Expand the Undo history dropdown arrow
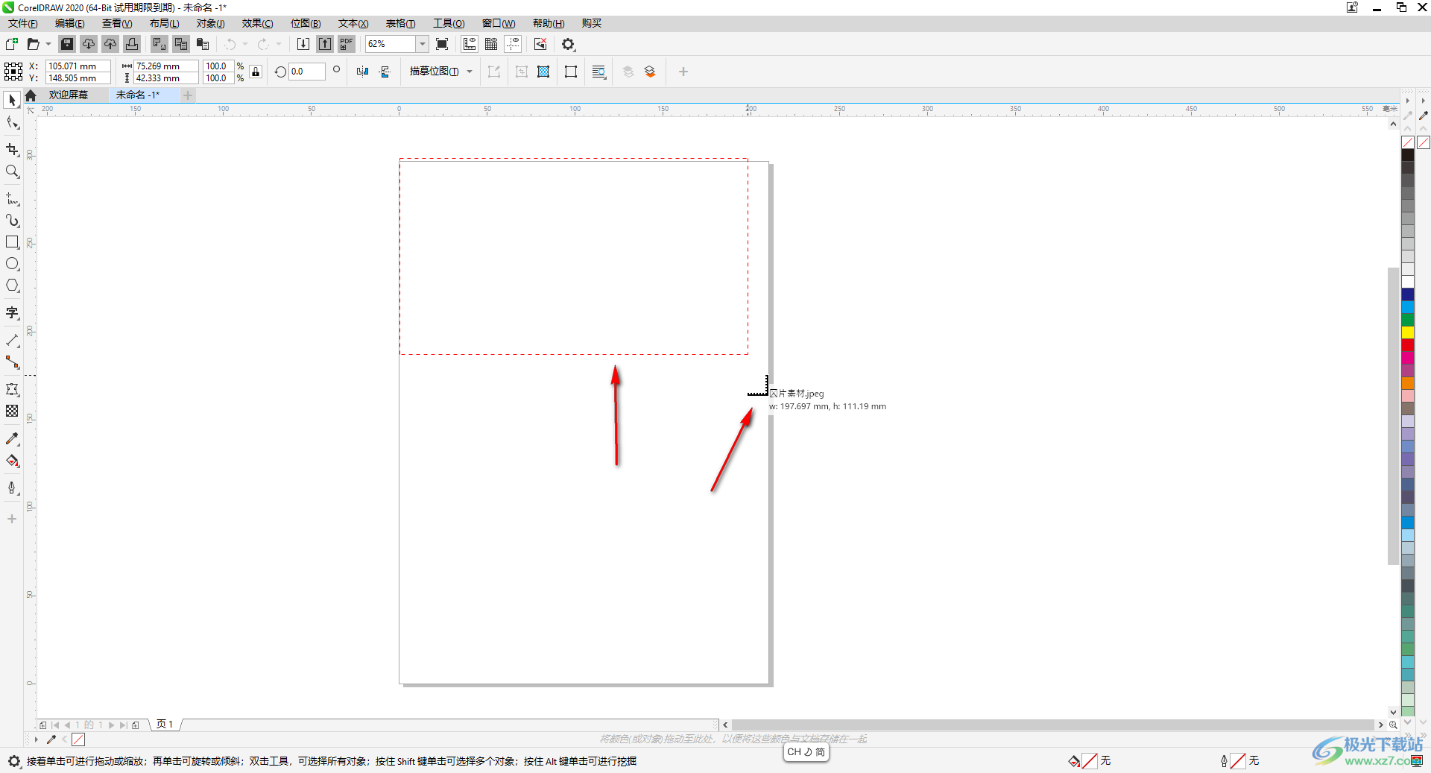Viewport: 1431px width, 773px height. pyautogui.click(x=245, y=44)
